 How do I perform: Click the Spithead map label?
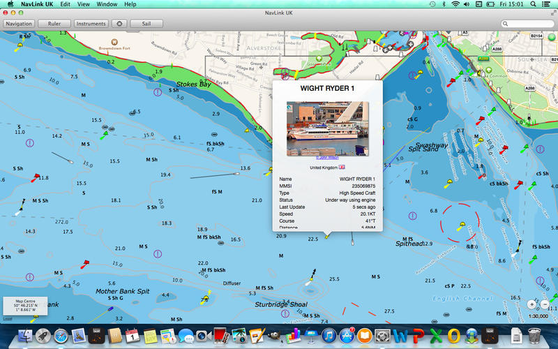click(x=409, y=244)
